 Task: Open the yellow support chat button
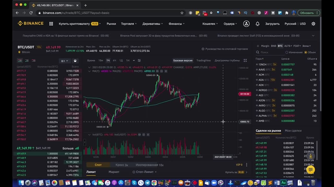tap(311, 170)
